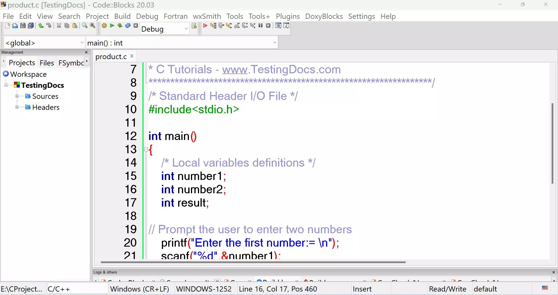The width and height of the screenshot is (558, 295).
Task: Click the Save All files icon
Action: pyautogui.click(x=31, y=26)
